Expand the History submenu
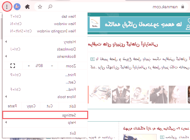The height and width of the screenshot is (140, 190). click(45, 42)
